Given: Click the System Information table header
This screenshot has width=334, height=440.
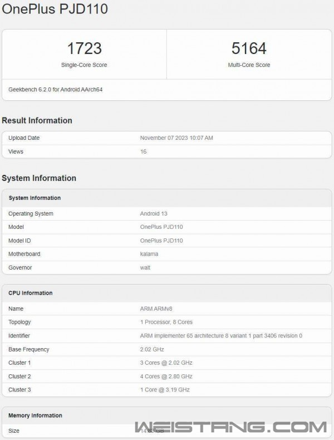Looking at the screenshot, I should tap(35, 198).
